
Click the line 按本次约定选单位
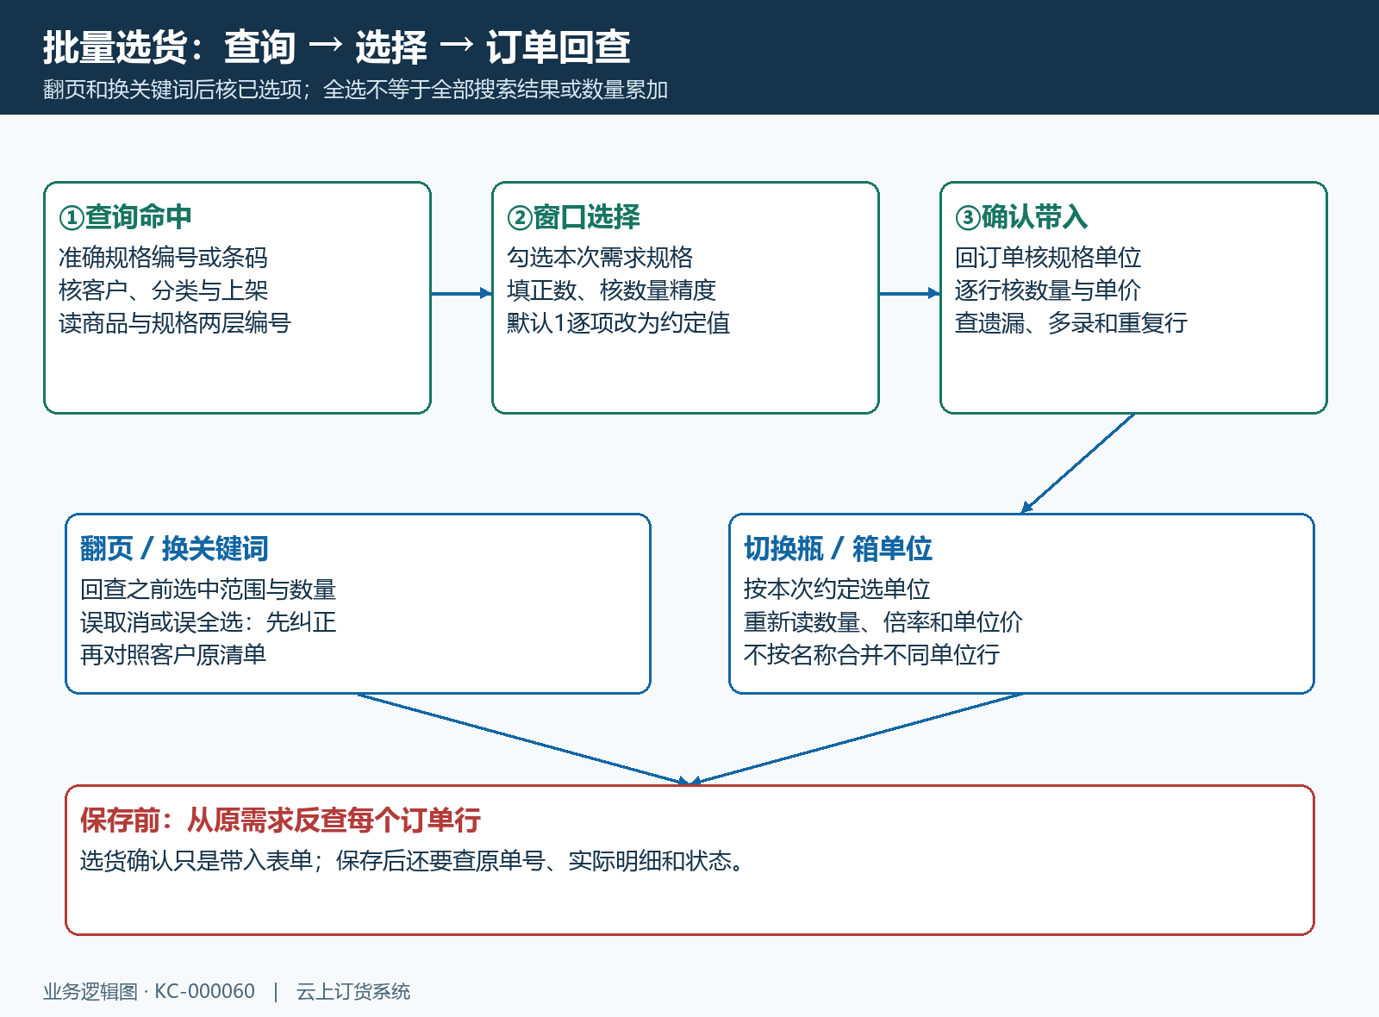[x=837, y=590]
